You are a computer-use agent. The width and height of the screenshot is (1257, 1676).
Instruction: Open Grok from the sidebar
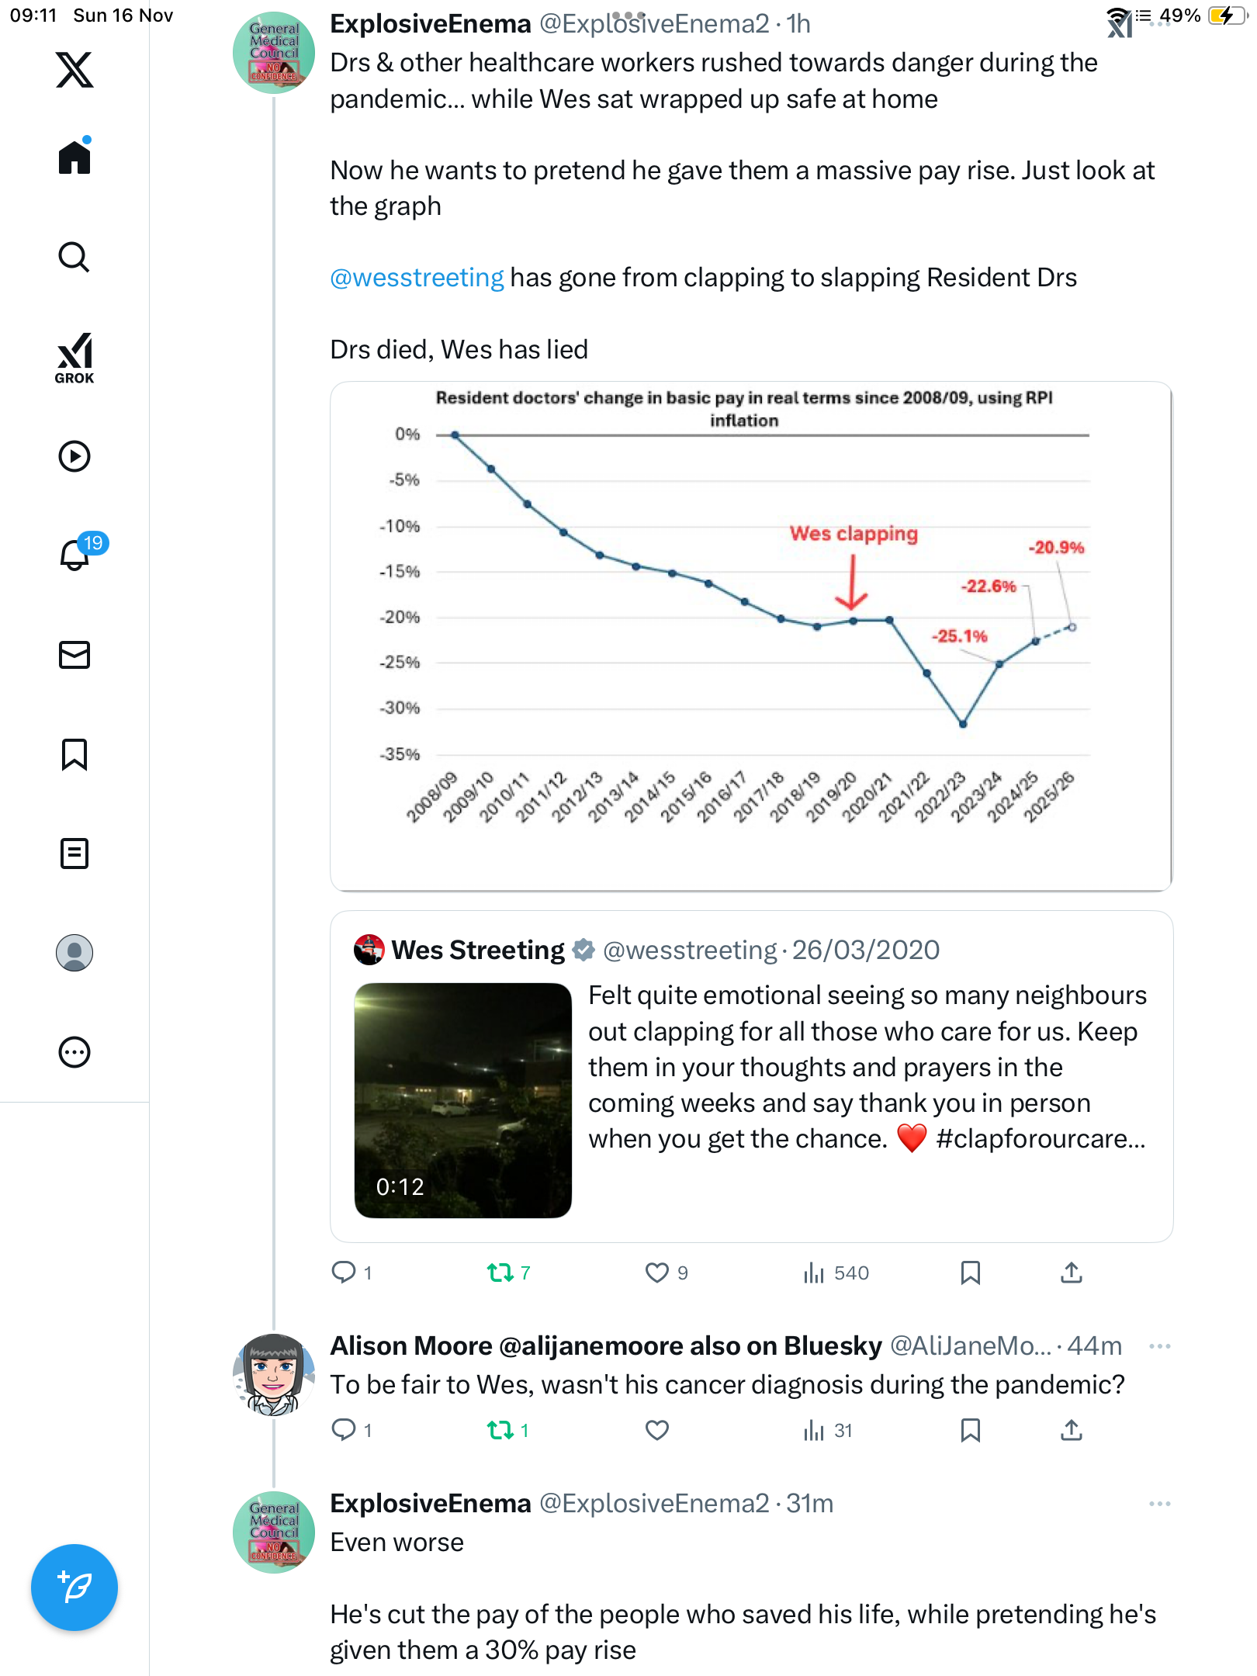[x=74, y=358]
